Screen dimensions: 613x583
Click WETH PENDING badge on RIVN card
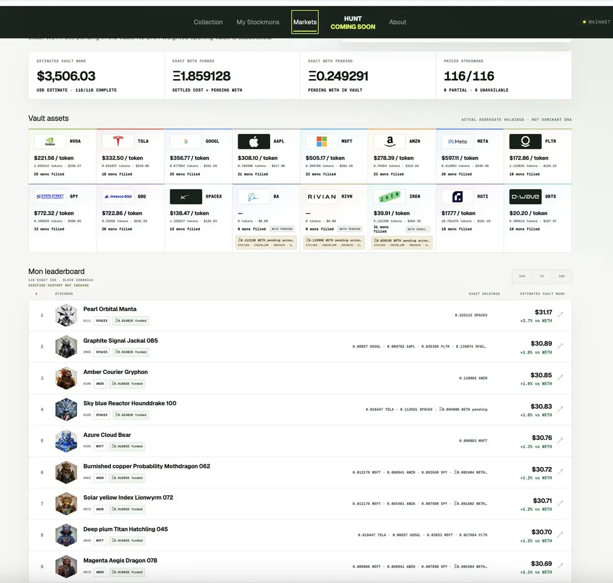click(350, 229)
